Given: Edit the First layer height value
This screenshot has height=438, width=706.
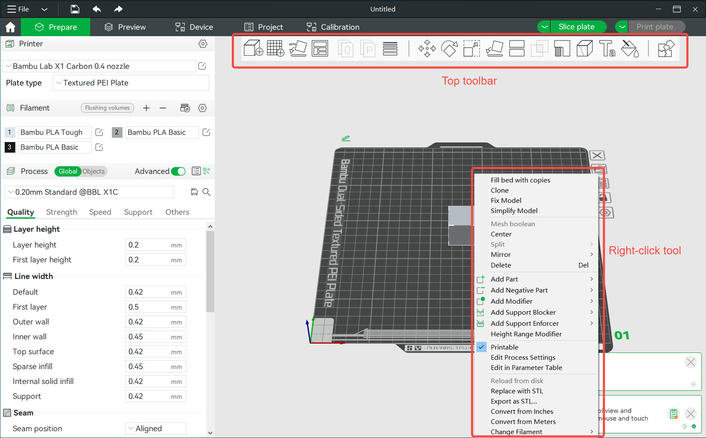Looking at the screenshot, I should tap(155, 259).
